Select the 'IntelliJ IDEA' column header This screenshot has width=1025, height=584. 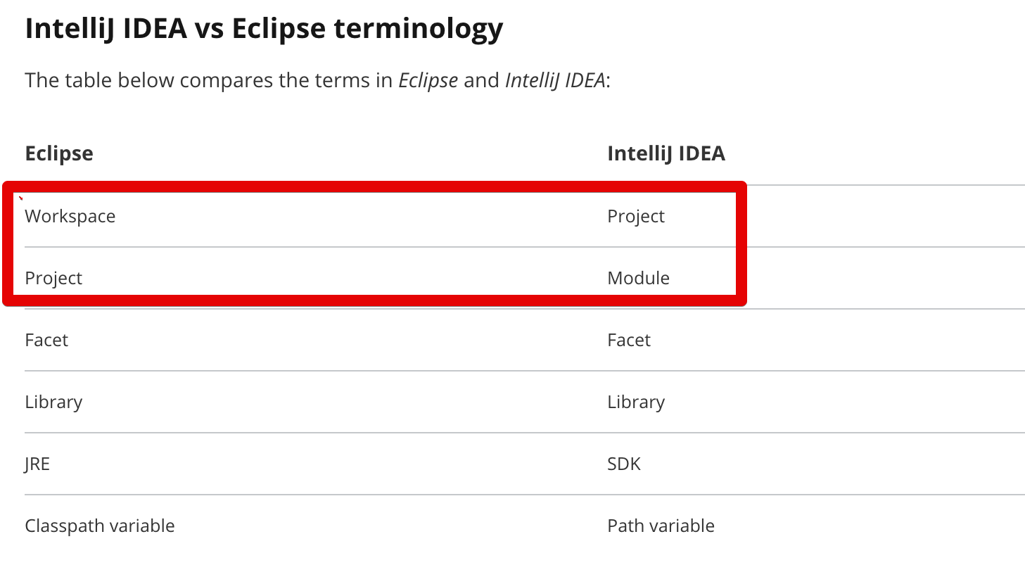click(666, 153)
